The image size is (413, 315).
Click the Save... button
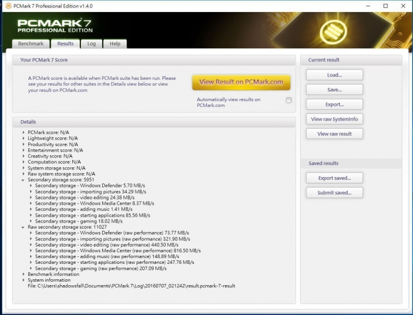(x=334, y=90)
